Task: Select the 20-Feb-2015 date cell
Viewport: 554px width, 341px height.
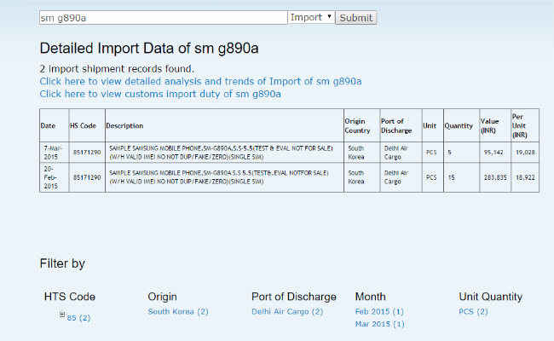Action: click(54, 177)
